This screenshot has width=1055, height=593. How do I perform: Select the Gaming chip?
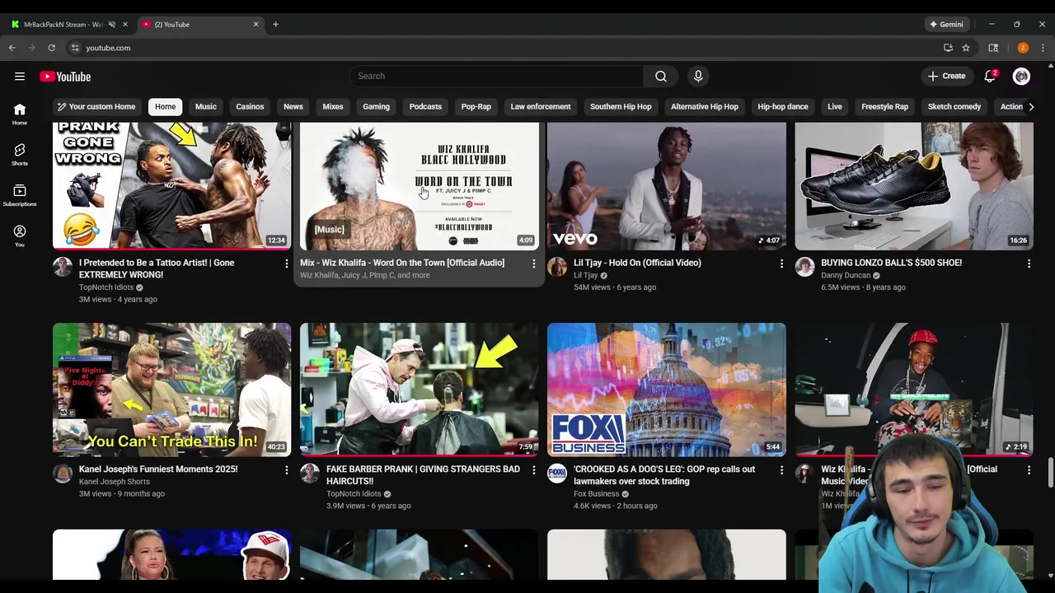tap(376, 106)
